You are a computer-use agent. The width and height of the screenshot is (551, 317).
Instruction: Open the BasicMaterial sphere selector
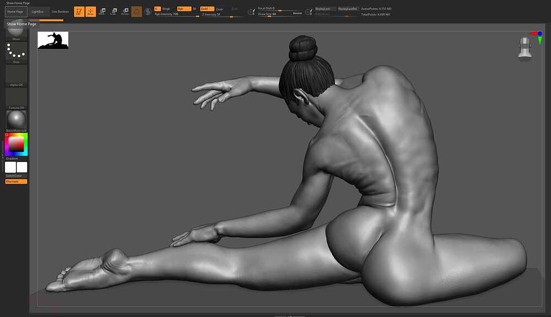(x=16, y=121)
